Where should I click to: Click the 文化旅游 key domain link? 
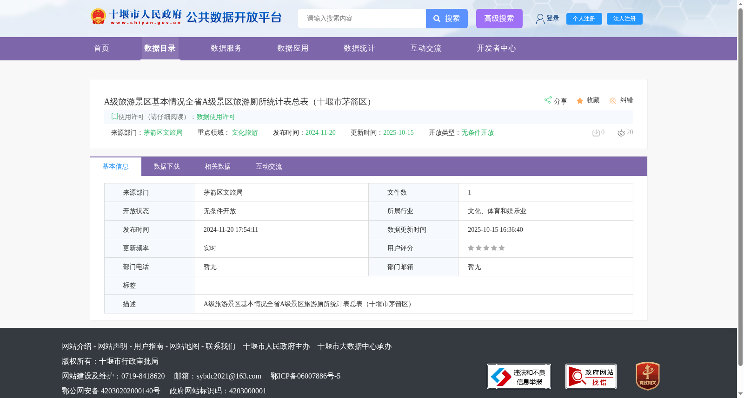point(245,133)
